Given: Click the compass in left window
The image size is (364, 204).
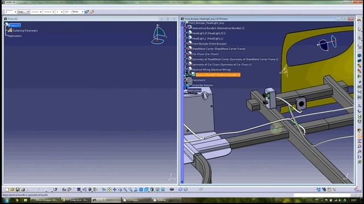Looking at the screenshot, I should [159, 35].
